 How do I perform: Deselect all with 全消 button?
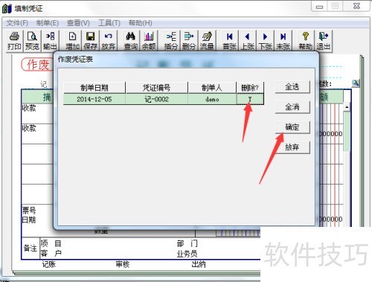point(292,107)
